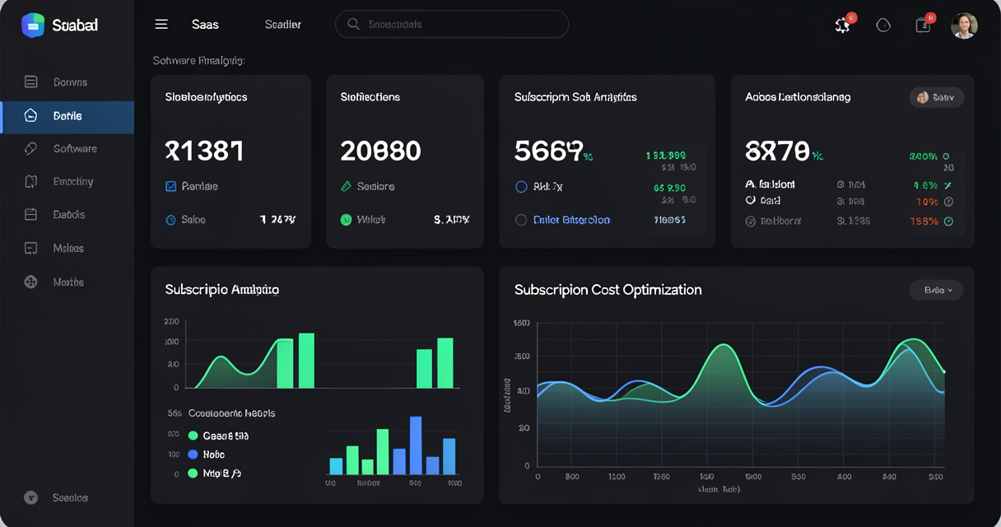Click the blue chart icon beside Rentare
The width and height of the screenshot is (1001, 527).
(x=171, y=186)
